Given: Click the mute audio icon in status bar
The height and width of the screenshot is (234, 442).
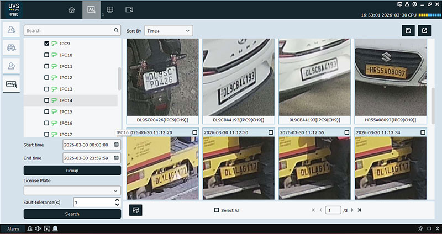Looking at the screenshot, I should (x=39, y=228).
